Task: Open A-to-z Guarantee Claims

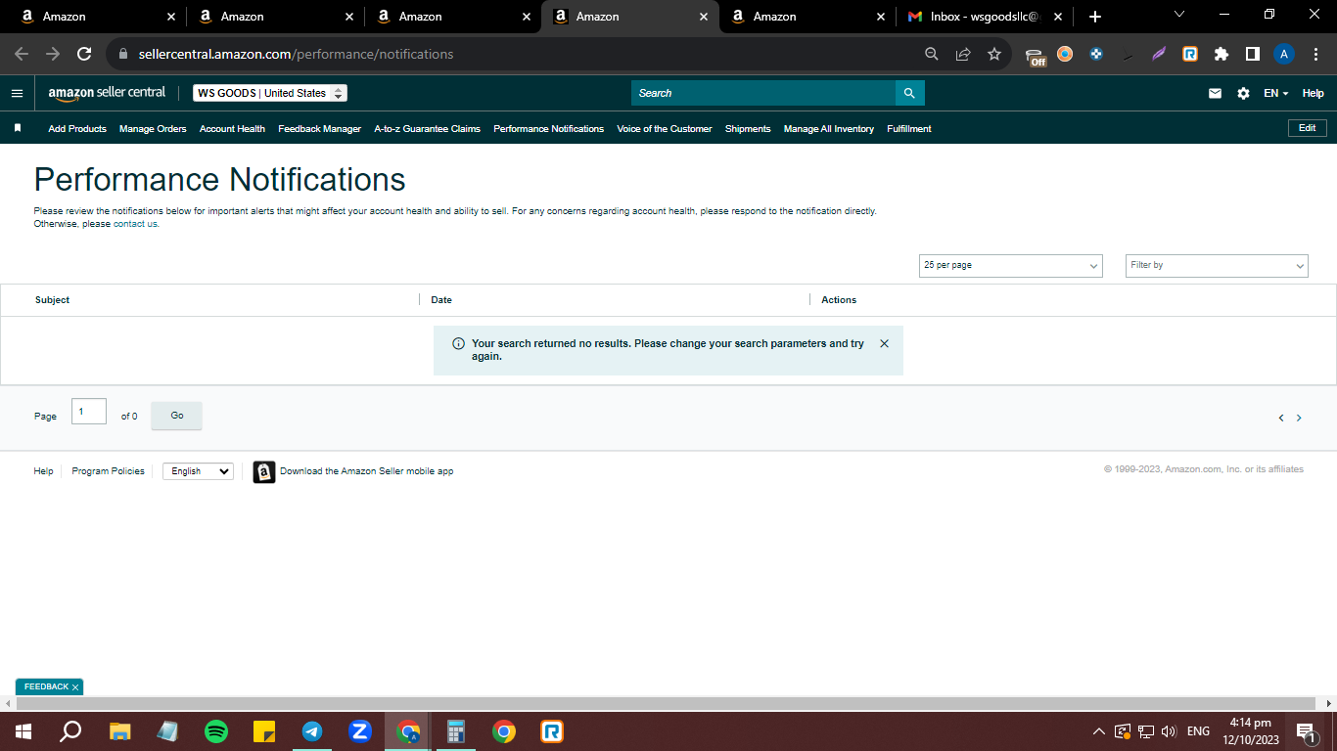Action: (427, 128)
